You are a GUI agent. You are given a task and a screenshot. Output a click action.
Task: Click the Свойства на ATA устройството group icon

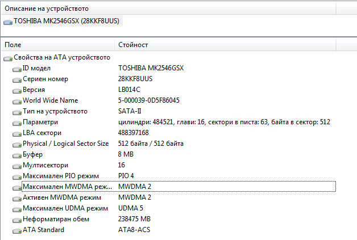8,57
